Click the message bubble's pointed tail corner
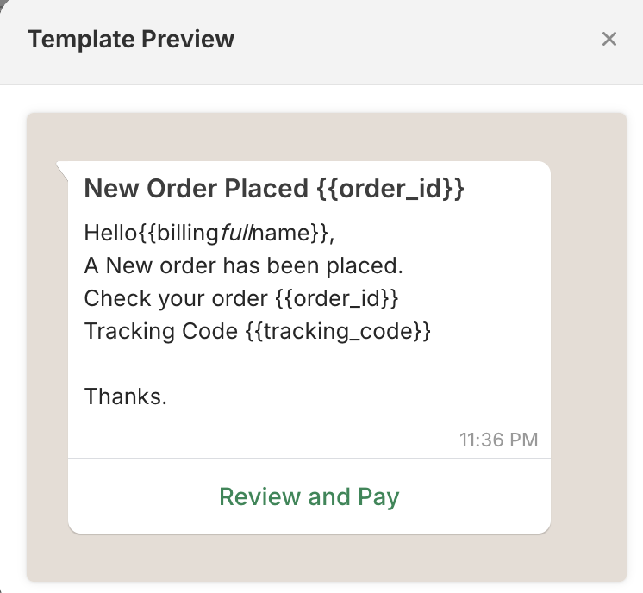This screenshot has height=593, width=643. (61, 168)
